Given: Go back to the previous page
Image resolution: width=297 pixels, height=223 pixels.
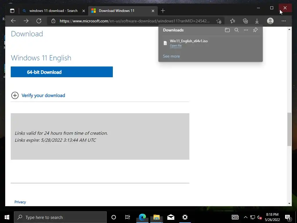Looking at the screenshot, I should point(13,21).
